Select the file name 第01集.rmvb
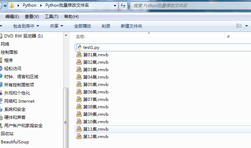 tap(96, 55)
